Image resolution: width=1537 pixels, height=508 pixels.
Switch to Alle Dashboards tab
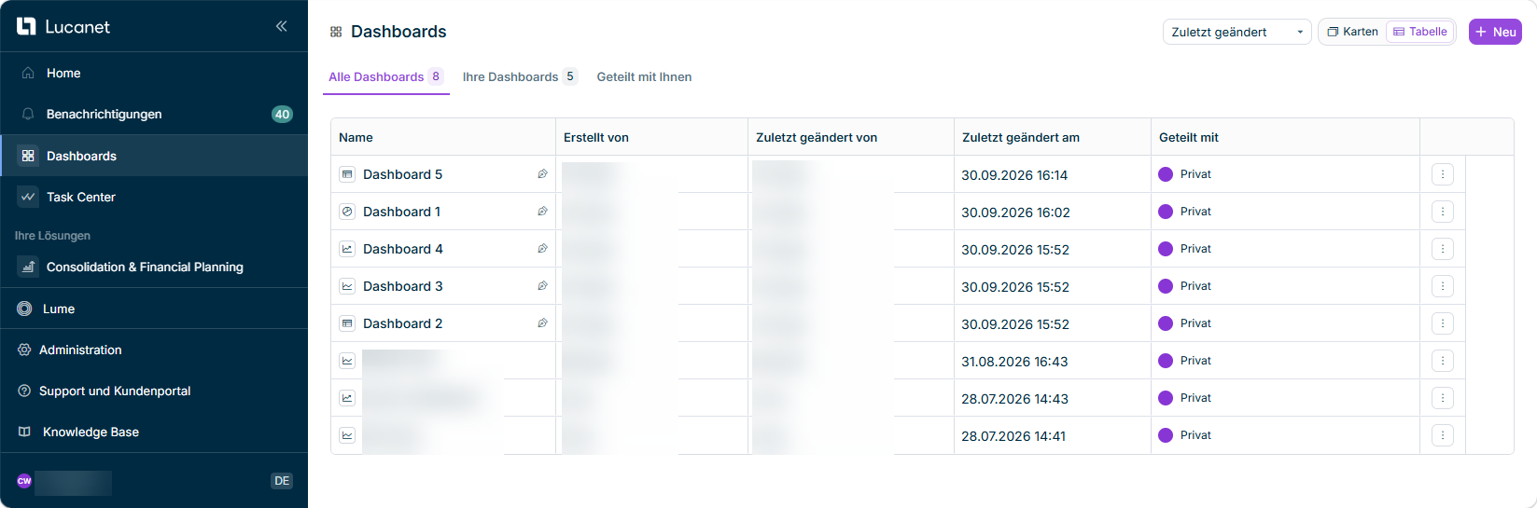(386, 76)
